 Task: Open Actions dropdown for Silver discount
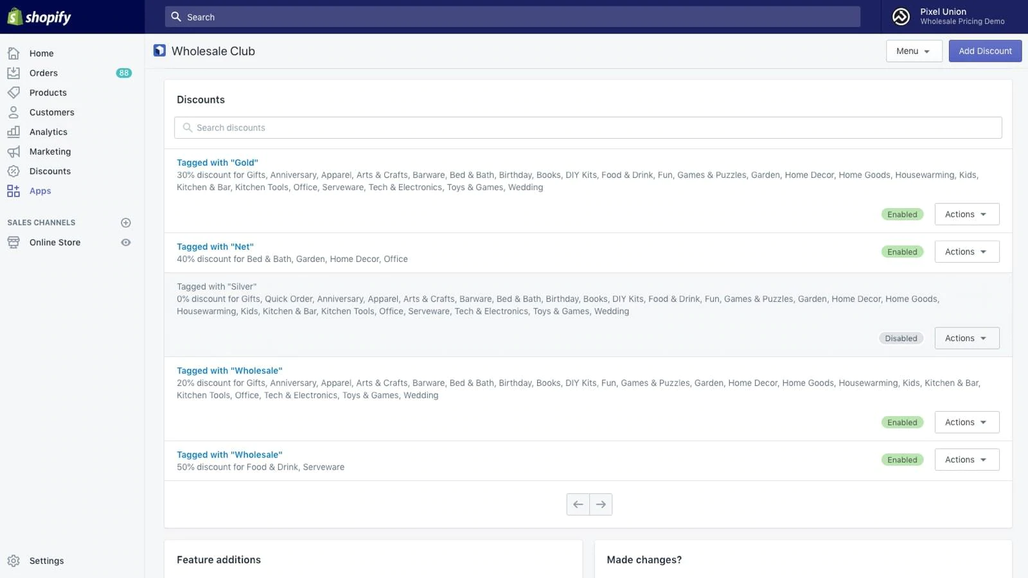pyautogui.click(x=966, y=338)
